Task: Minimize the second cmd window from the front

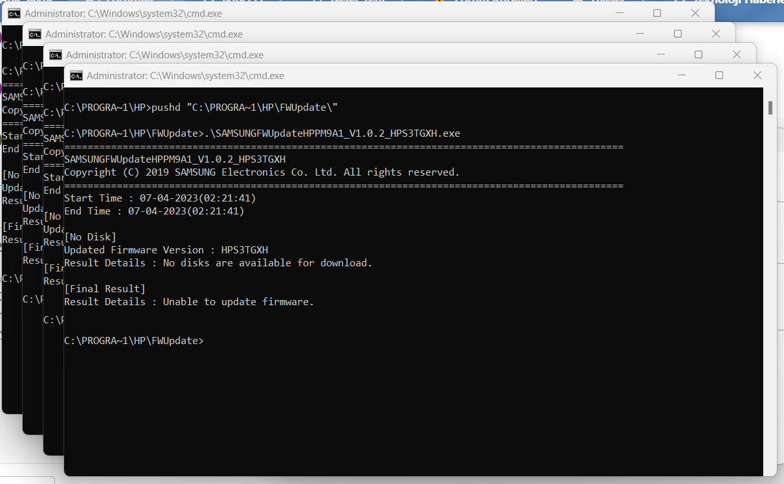Action: 660,54
